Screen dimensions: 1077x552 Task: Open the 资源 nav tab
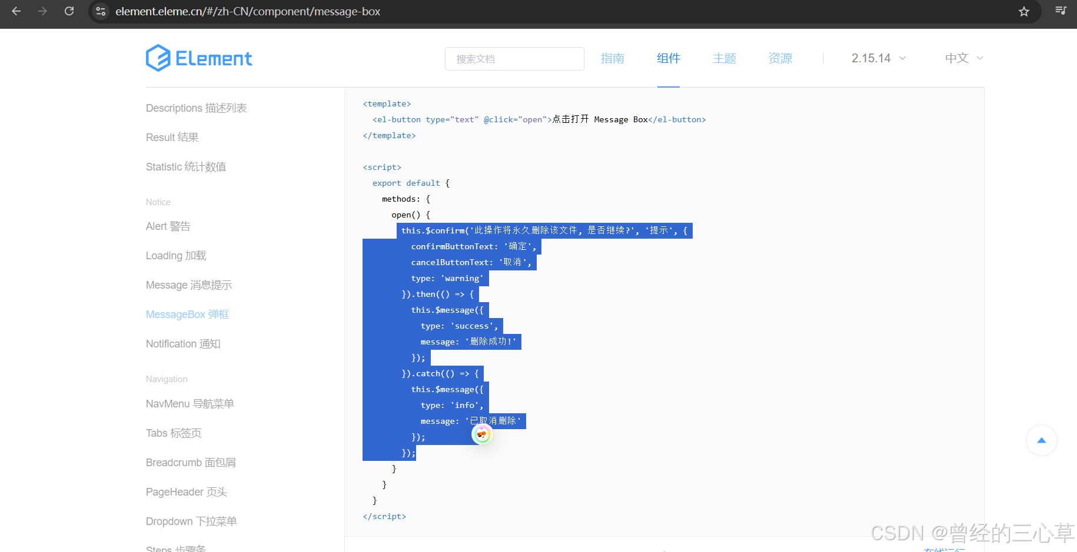[780, 58]
